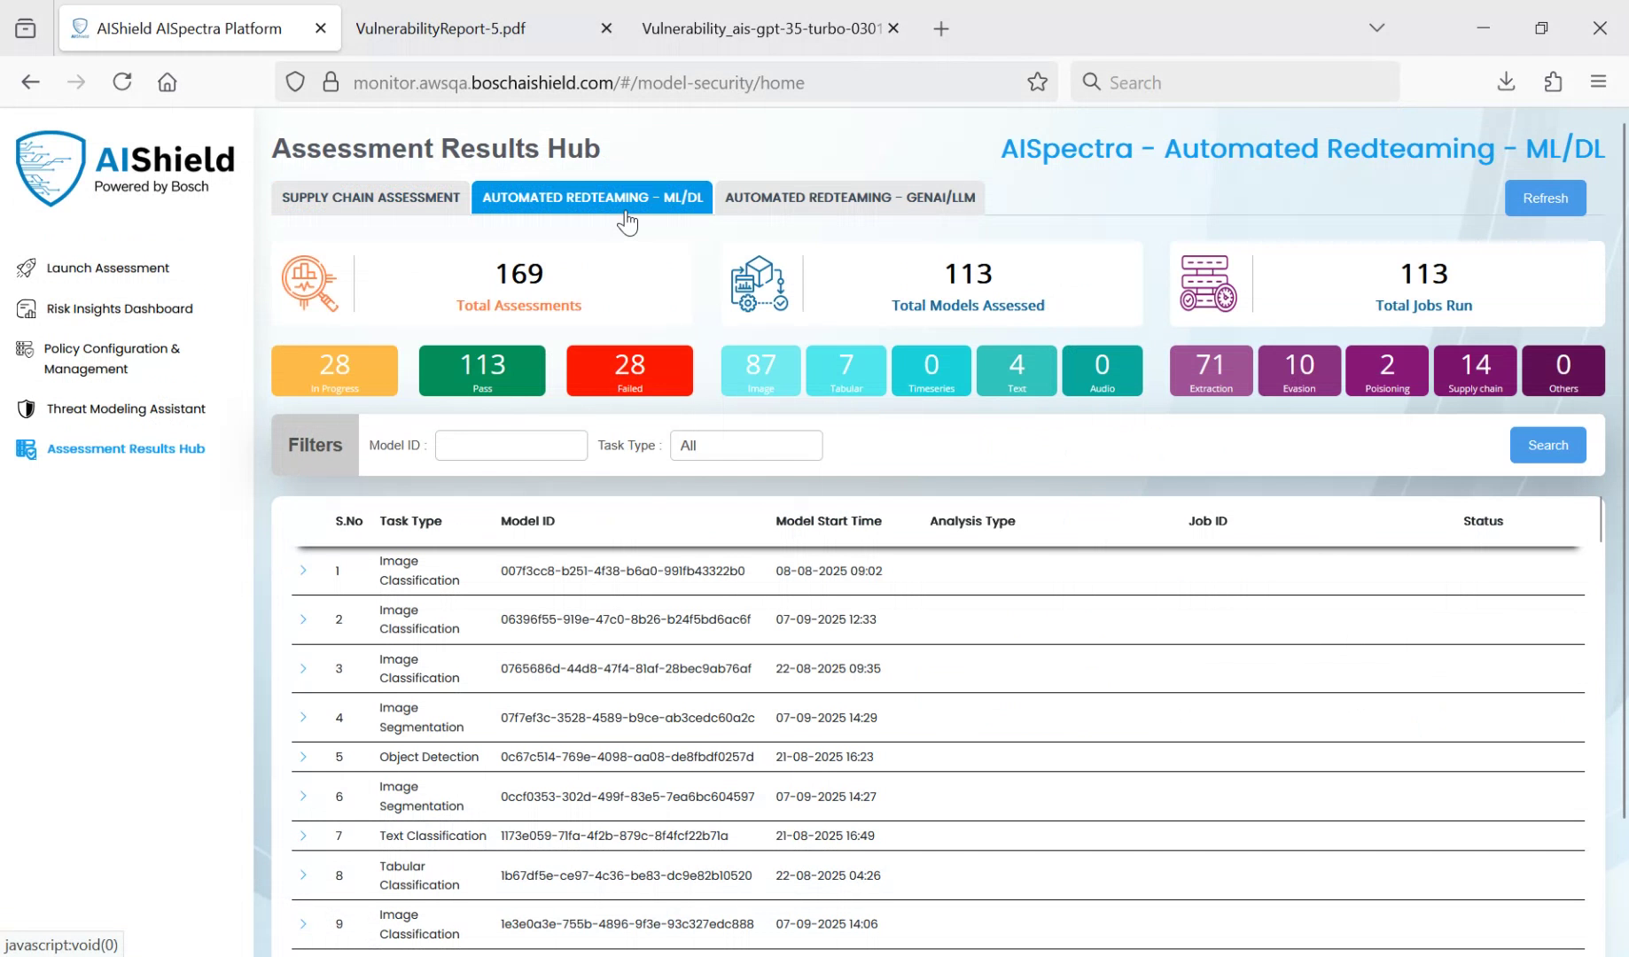
Task: Click the Assessment Results Hub sidebar icon
Action: 25,449
